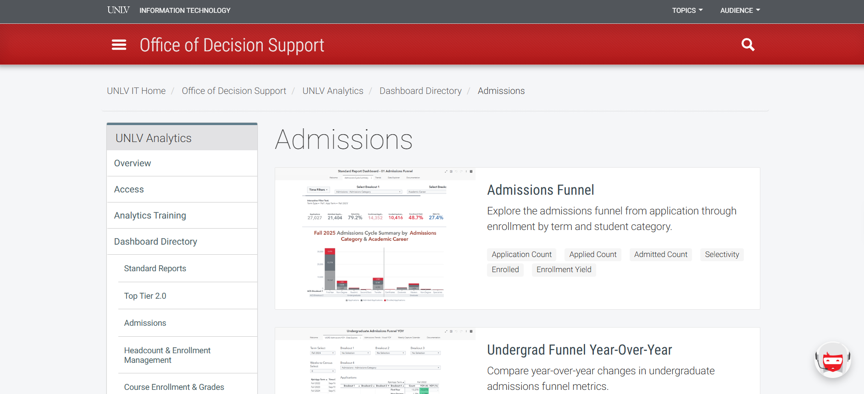
Task: Click the search magnifier icon
Action: [748, 44]
